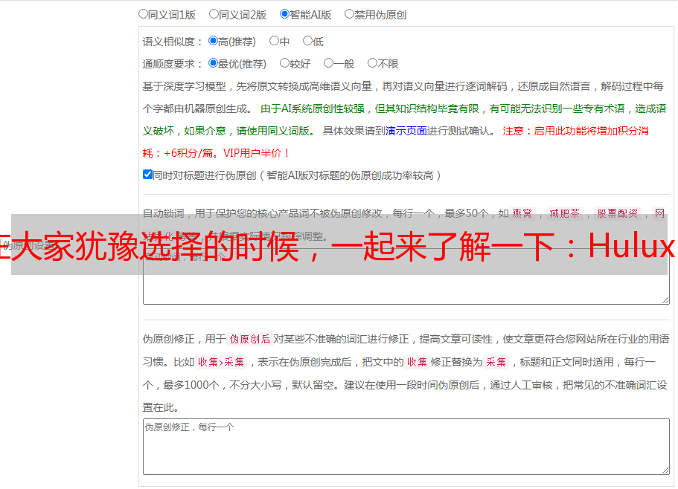The width and height of the screenshot is (678, 489).
Task: Toggle 同时对标题进行伪原创 checkbox
Action: [x=147, y=175]
